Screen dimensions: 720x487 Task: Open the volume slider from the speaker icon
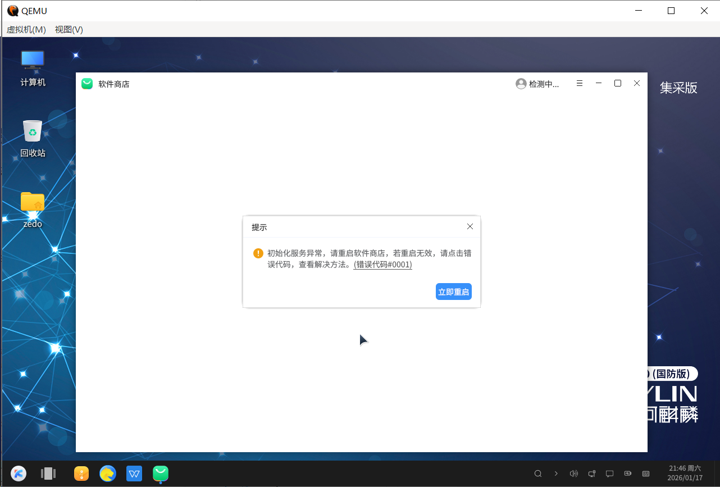573,474
